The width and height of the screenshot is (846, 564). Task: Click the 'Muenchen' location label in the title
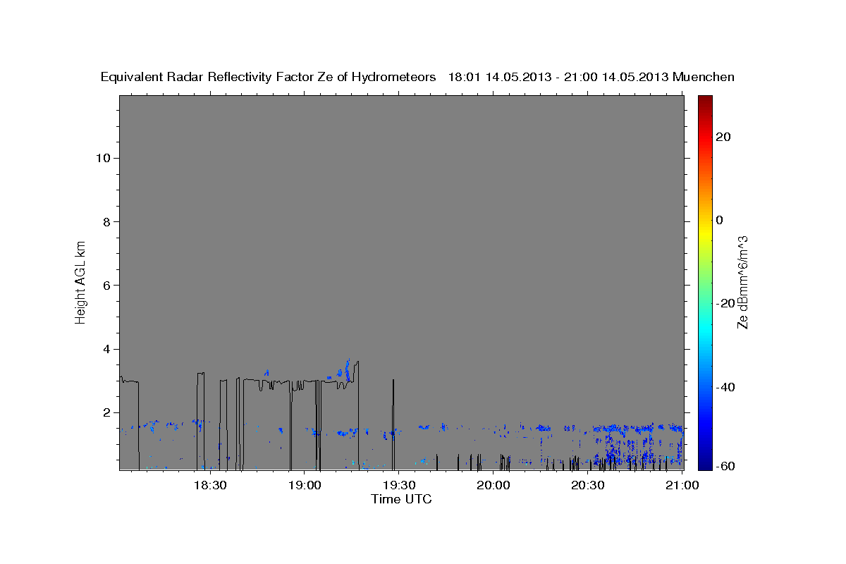pyautogui.click(x=704, y=78)
